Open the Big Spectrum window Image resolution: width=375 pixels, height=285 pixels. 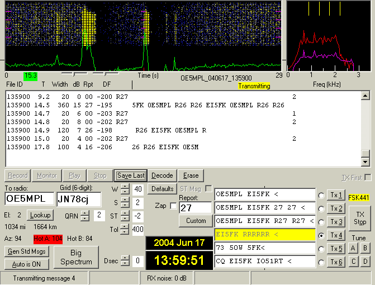point(76,257)
